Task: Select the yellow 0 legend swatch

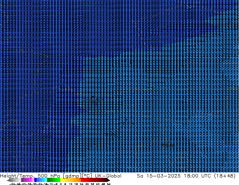Action: point(61,180)
